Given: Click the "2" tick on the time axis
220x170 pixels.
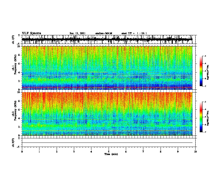Looking at the screenshot, I should pos(57,152).
